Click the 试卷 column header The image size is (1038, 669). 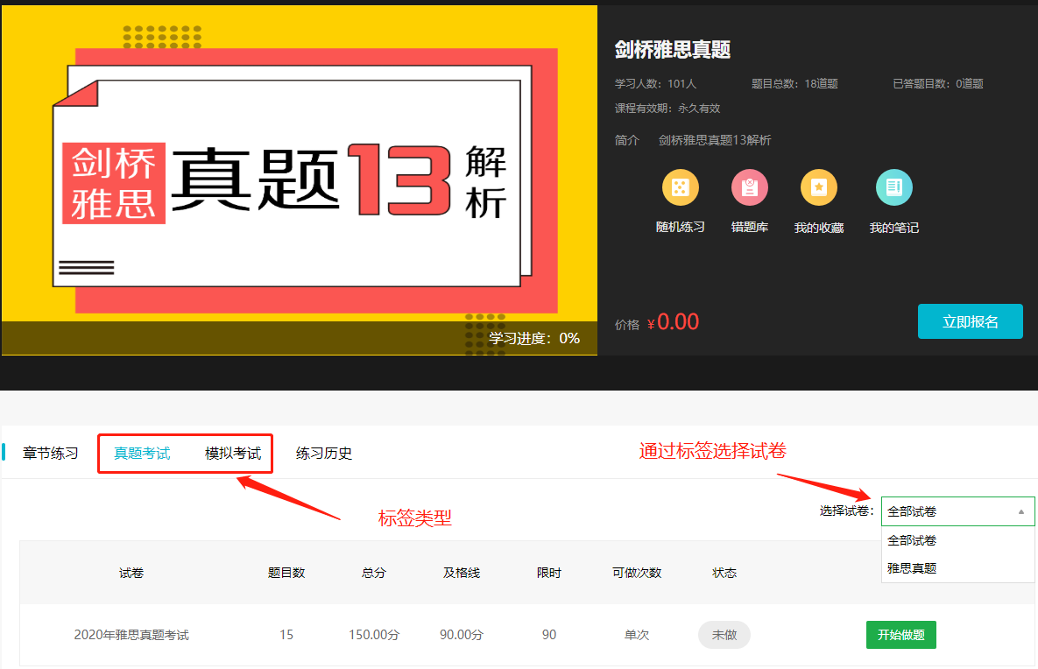tap(131, 573)
